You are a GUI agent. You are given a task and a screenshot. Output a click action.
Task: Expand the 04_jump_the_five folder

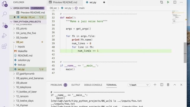(x=14, y=33)
